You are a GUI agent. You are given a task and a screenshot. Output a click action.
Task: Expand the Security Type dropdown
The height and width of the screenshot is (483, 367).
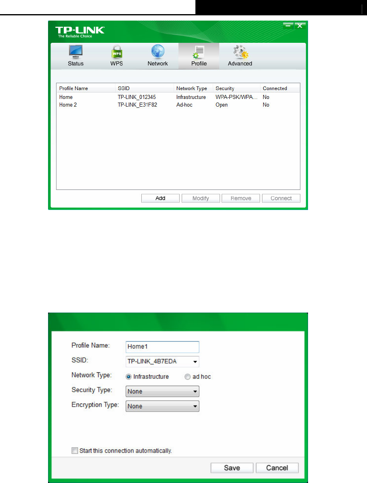click(163, 391)
